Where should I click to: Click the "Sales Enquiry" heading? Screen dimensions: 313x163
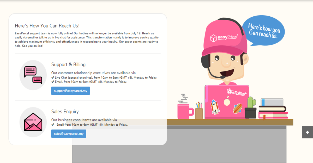(x=65, y=112)
